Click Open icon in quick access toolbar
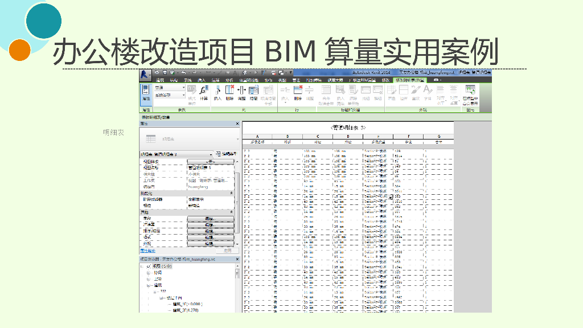Image resolution: width=583 pixels, height=328 pixels. 157,72
